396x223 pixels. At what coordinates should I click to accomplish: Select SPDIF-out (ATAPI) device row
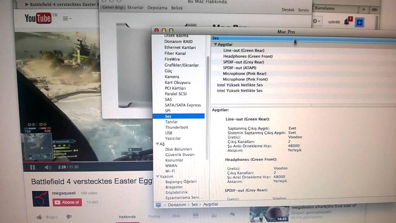point(239,68)
